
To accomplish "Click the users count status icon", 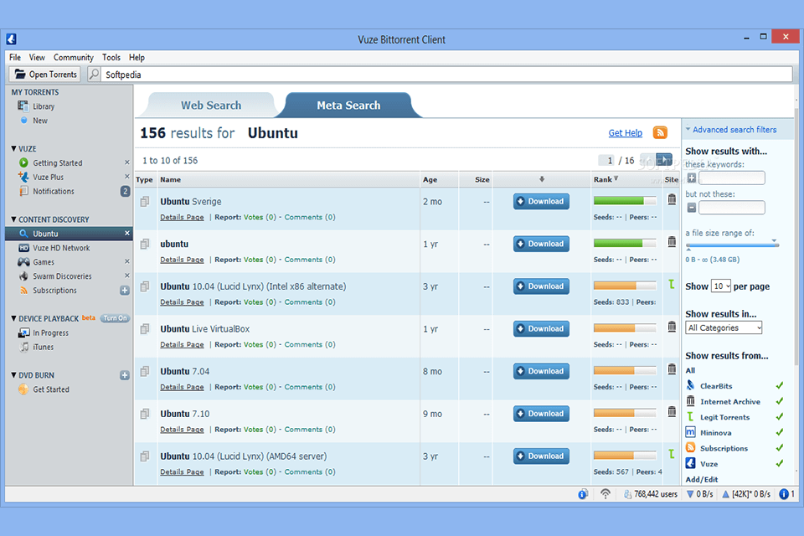I will 627,494.
